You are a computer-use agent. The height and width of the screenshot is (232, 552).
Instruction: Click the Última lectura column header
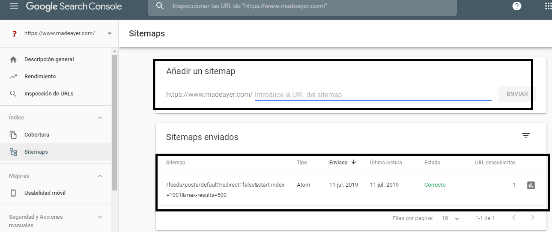[386, 163]
